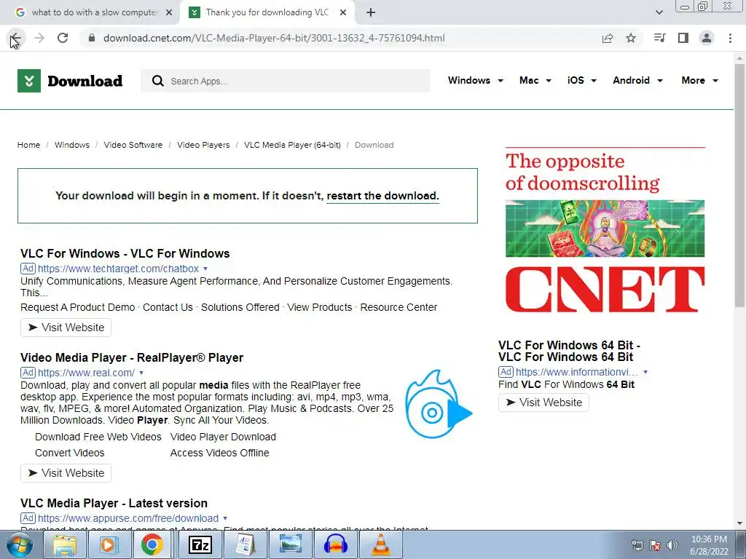The image size is (746, 559).
Task: Open the share page icon in address bar
Action: [x=608, y=38]
